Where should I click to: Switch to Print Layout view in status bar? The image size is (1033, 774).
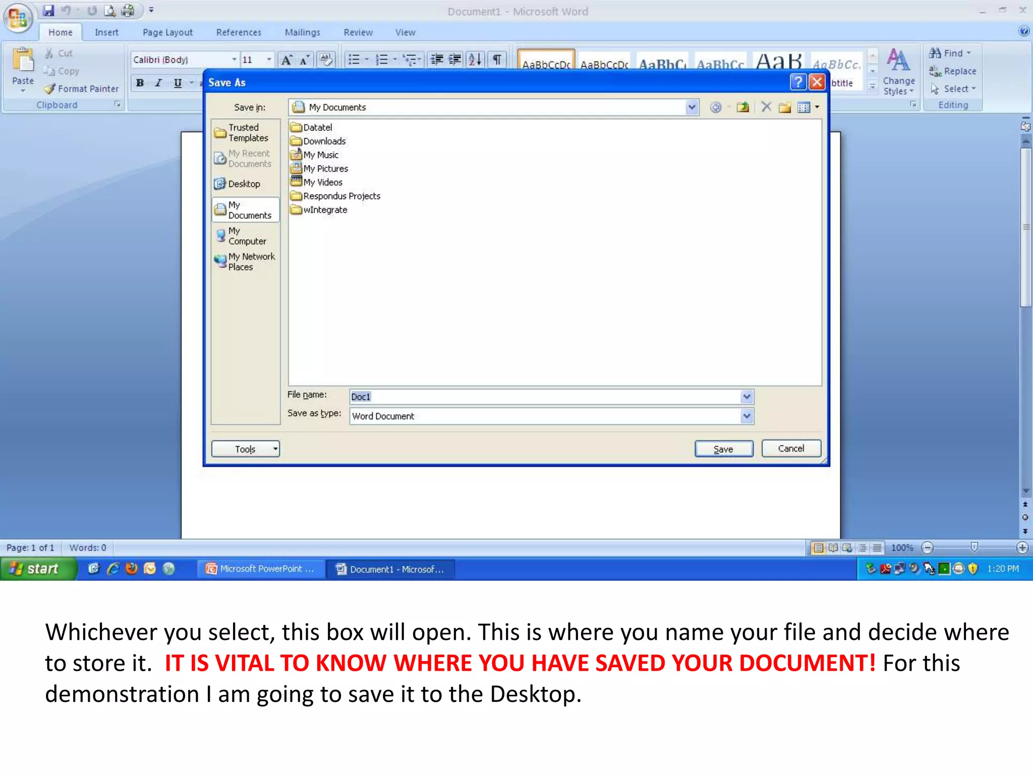coord(818,548)
